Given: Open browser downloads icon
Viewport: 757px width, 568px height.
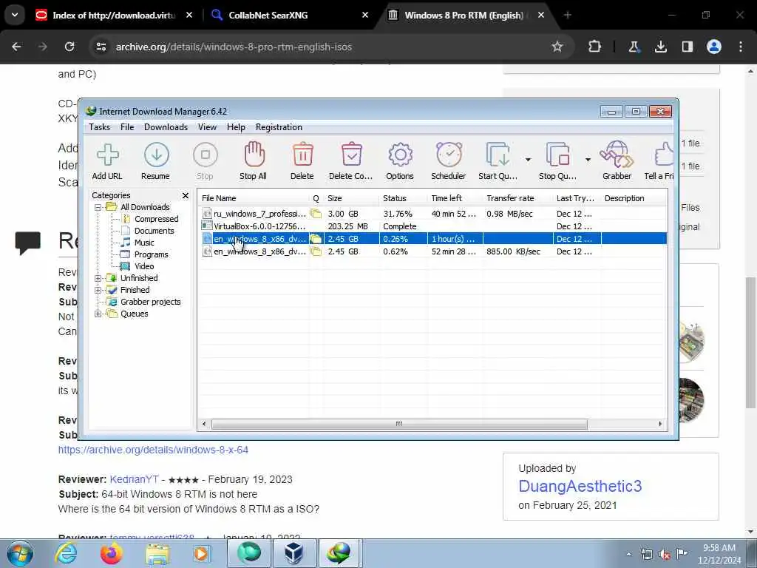Looking at the screenshot, I should [661, 47].
